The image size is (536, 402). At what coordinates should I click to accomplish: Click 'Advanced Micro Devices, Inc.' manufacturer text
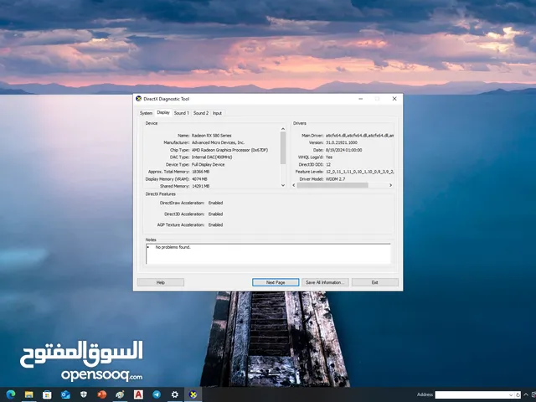(x=218, y=143)
